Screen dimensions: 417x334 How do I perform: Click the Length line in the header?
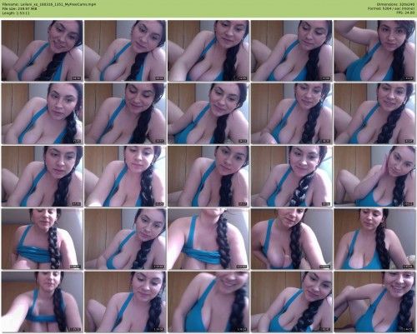(15, 12)
